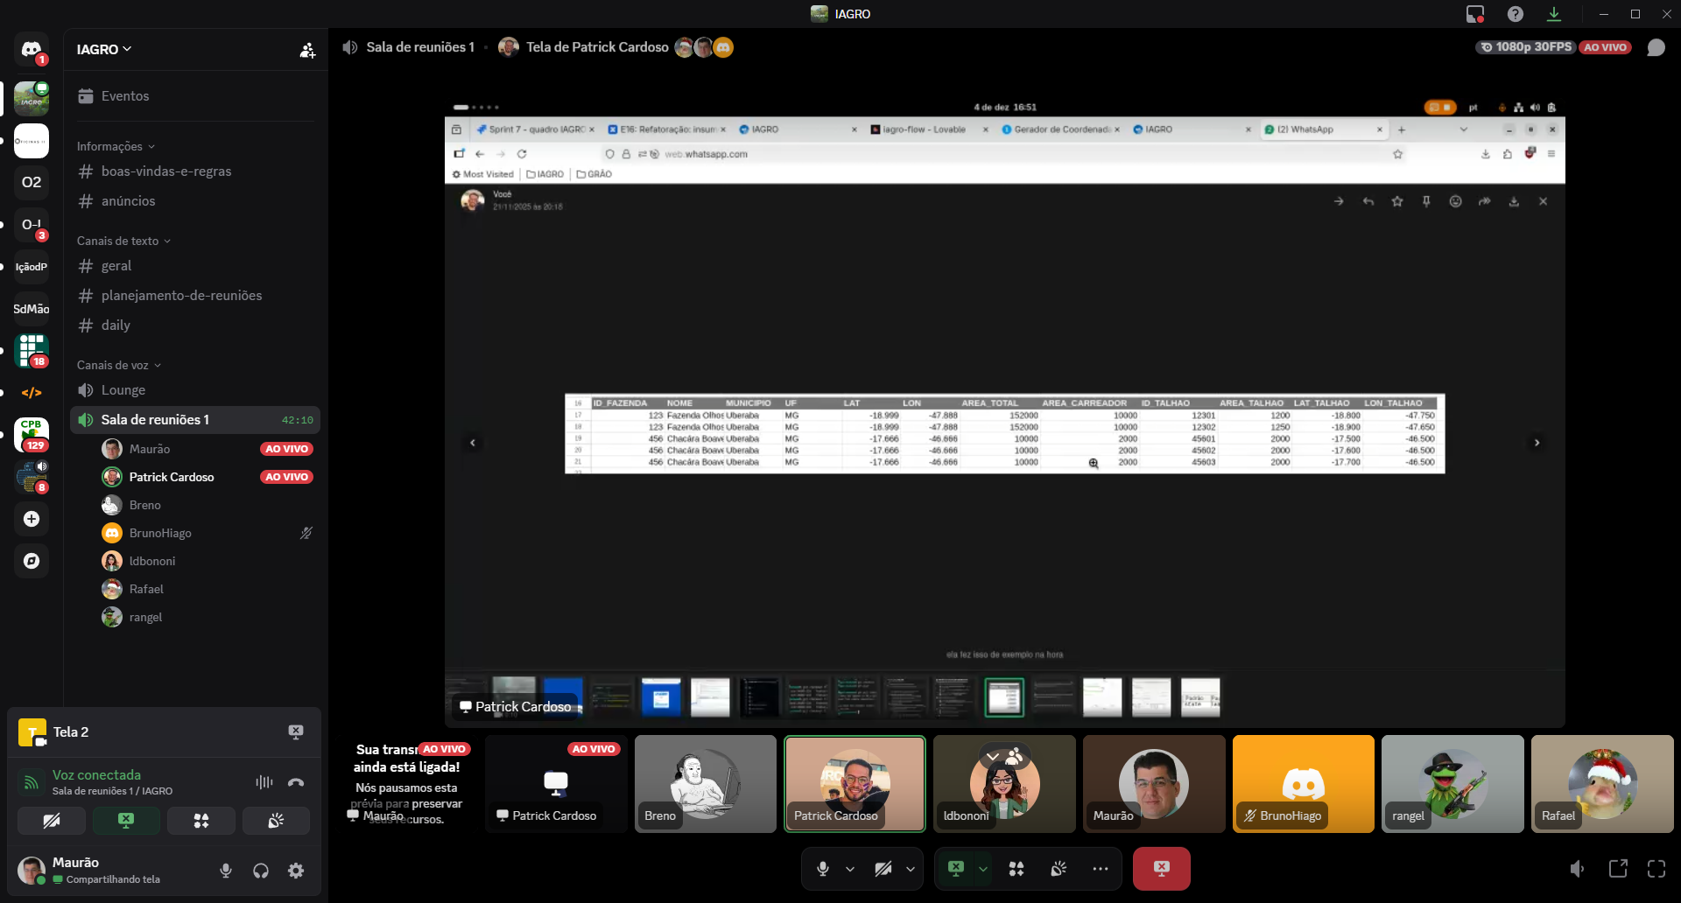Screen dimensions: 1681x903
Task: Open Discord direct messages home icon
Action: [x=32, y=49]
